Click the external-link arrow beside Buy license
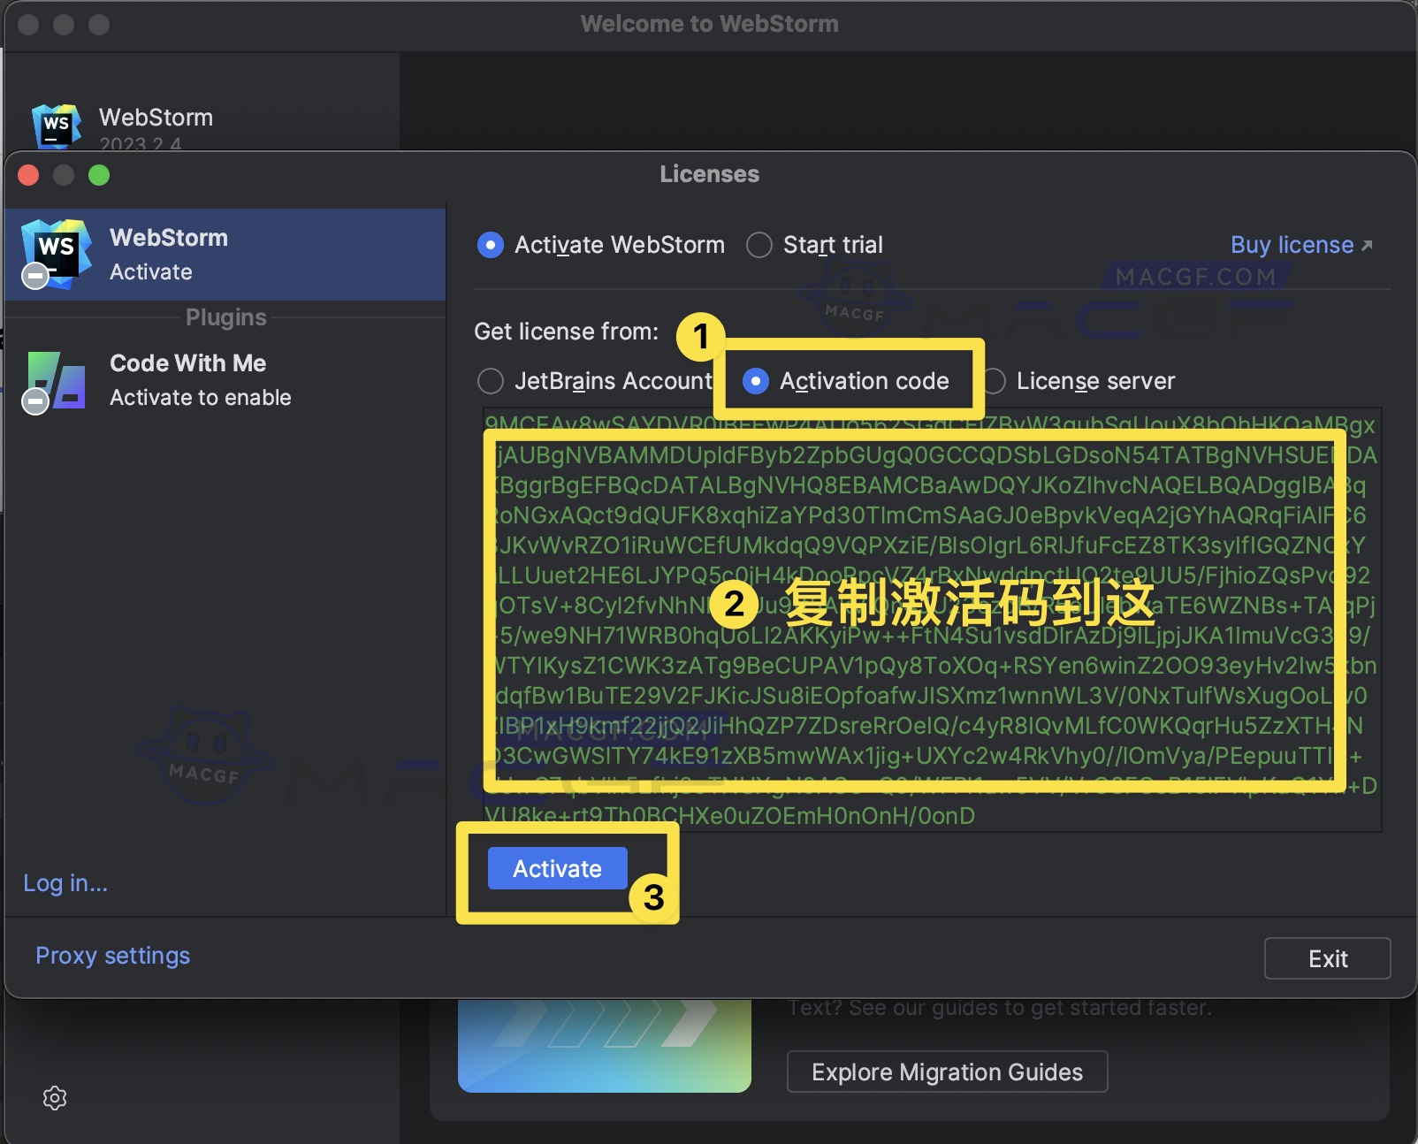The width and height of the screenshot is (1418, 1144). (1367, 244)
